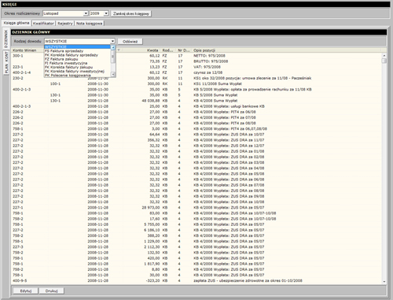Click amount cell '5 755,00'
393x300 pixels.
[x=152, y=224]
